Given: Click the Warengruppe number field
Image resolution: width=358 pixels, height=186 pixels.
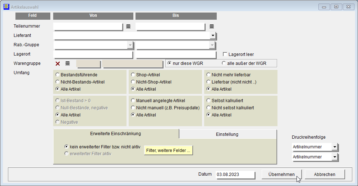Looking at the screenshot, I should pyautogui.click(x=88, y=64).
